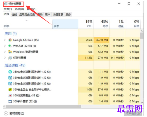The width and height of the screenshot is (147, 117).
Task: Click the 2.5% CPU cell for Chrome
Action: [x=86, y=40]
